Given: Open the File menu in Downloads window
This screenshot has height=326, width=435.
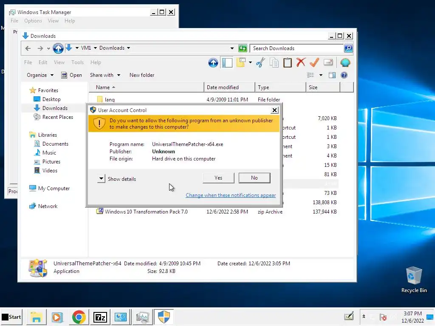Looking at the screenshot, I should 28,62.
